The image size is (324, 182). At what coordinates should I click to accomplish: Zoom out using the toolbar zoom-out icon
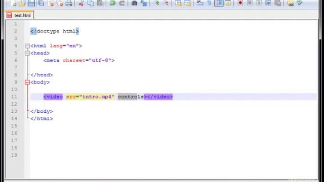[167, 3]
